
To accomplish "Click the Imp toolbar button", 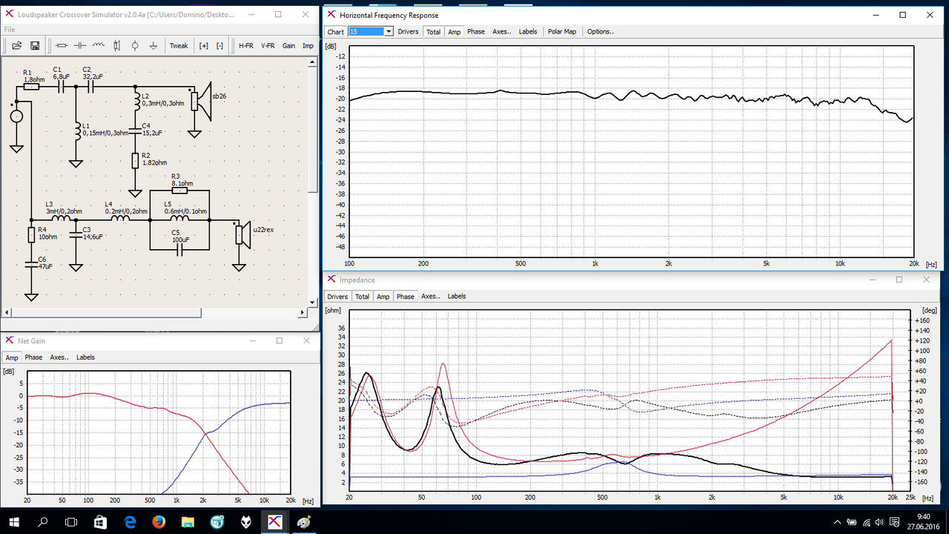I will pyautogui.click(x=308, y=45).
